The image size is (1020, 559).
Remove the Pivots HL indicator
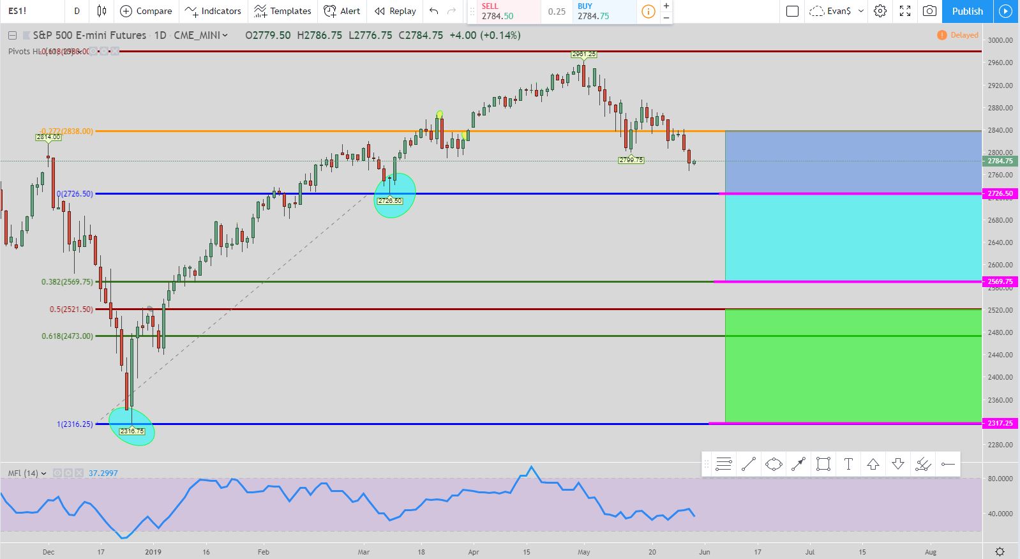point(115,51)
